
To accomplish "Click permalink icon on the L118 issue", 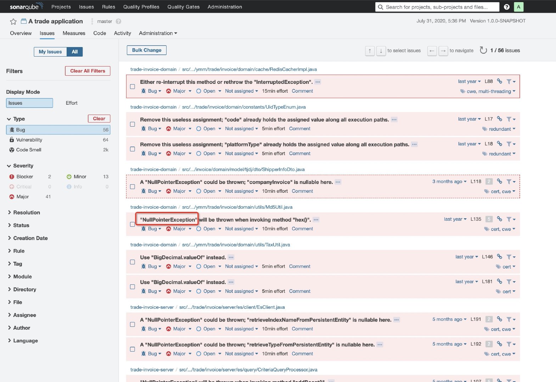I will click(x=499, y=181).
